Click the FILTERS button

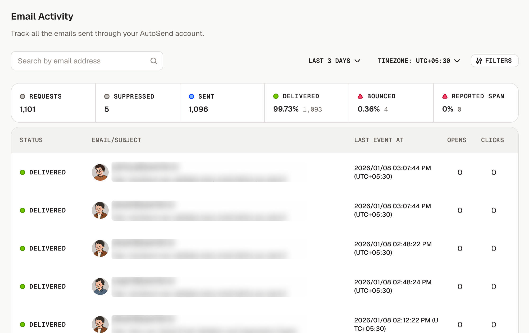click(494, 61)
